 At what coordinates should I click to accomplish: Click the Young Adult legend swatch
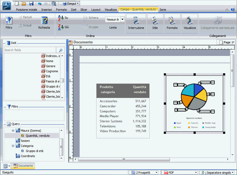click(203, 127)
